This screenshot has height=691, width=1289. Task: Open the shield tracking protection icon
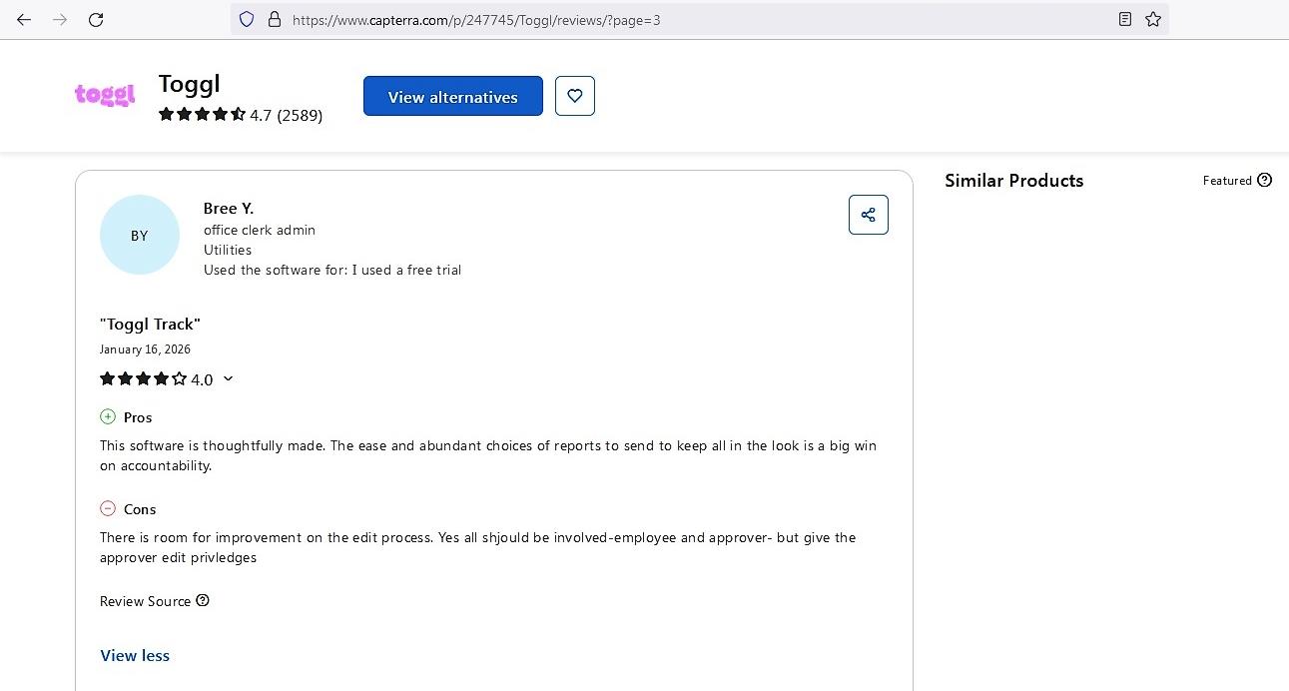click(x=247, y=19)
